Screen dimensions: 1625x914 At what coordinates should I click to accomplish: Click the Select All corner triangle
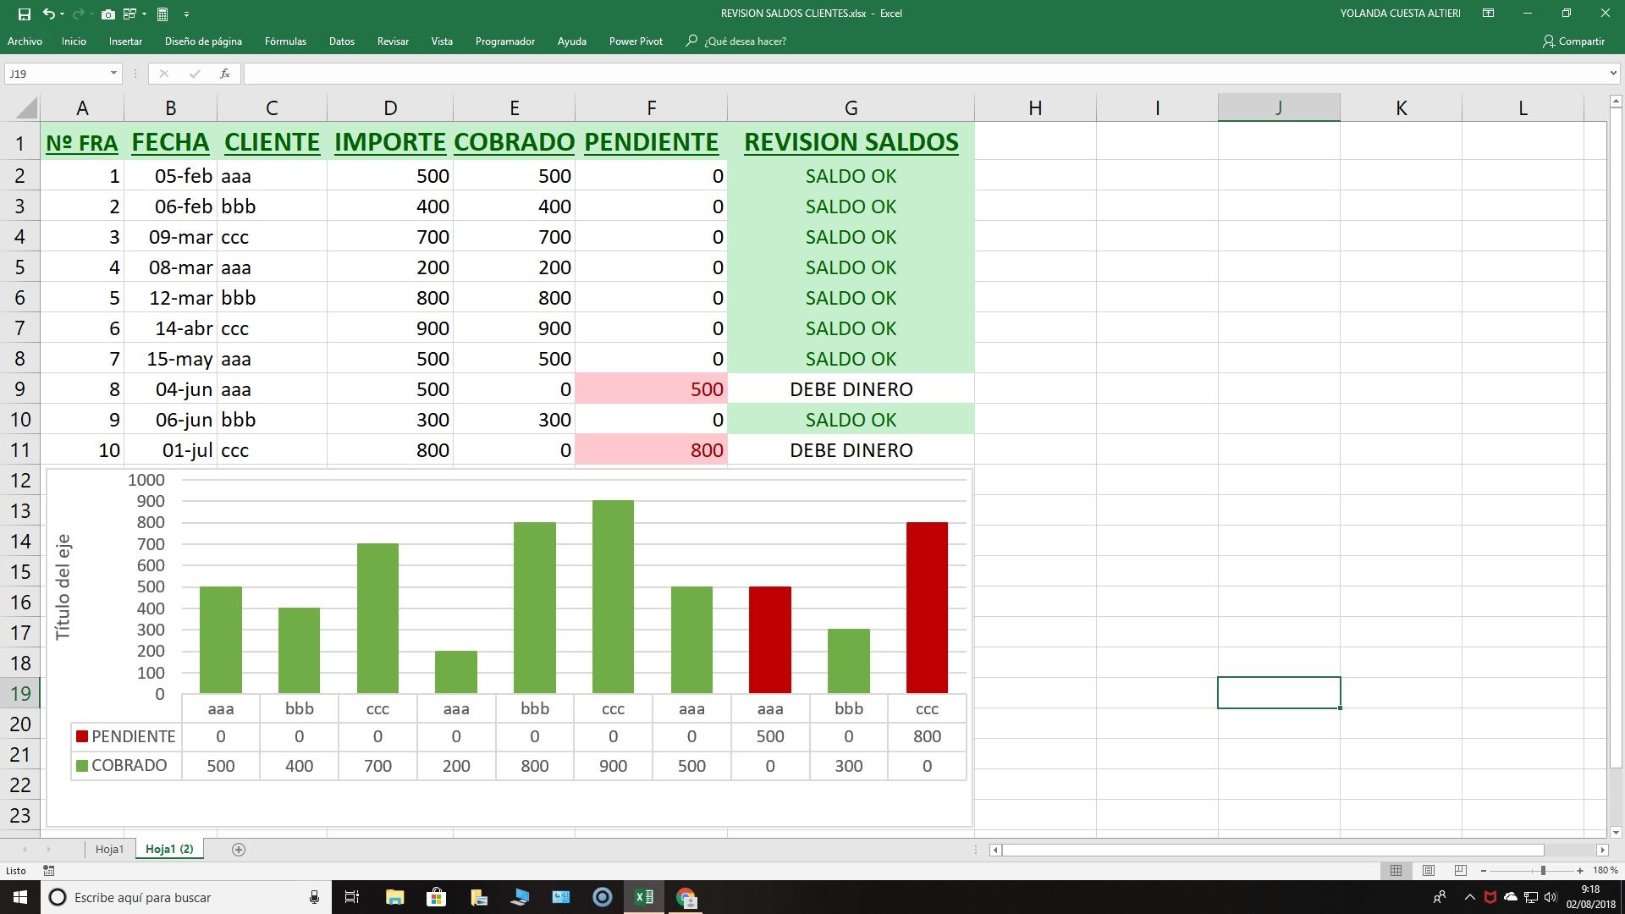tap(27, 107)
